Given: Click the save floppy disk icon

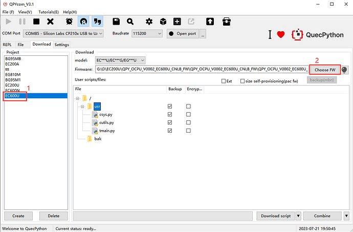Looking at the screenshot, I should [116, 22].
